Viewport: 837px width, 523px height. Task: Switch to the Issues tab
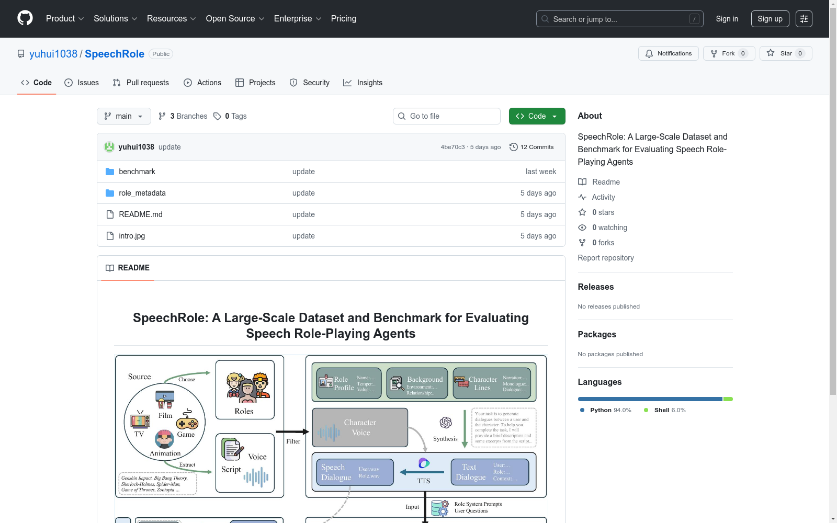82,83
